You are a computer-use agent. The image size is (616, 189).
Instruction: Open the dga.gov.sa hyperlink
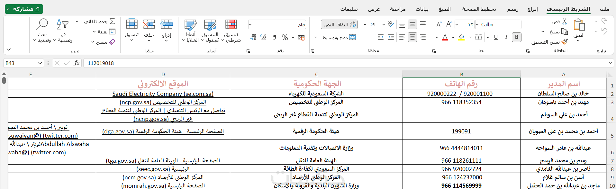(163, 131)
